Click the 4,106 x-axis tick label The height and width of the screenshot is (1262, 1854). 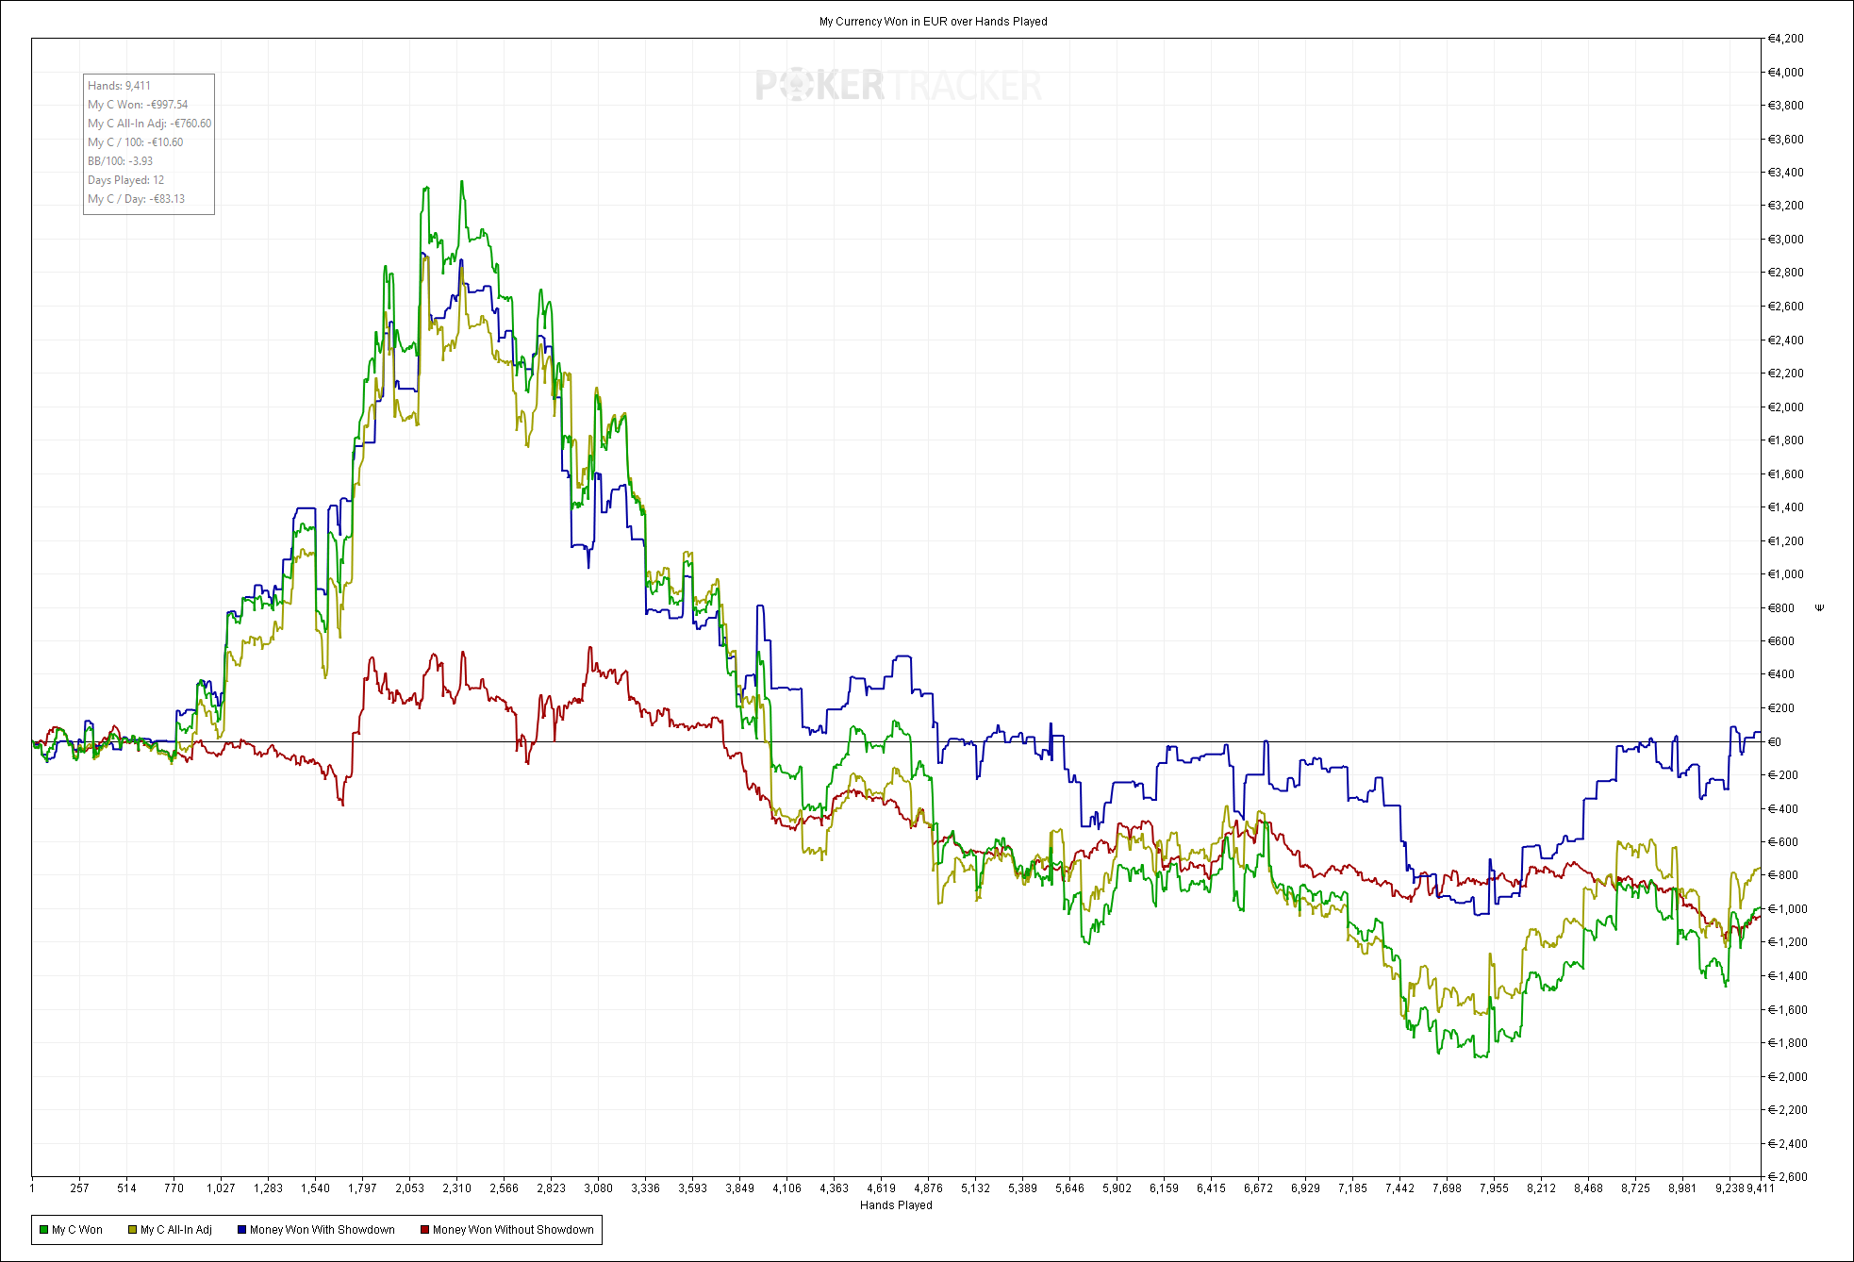click(786, 1188)
